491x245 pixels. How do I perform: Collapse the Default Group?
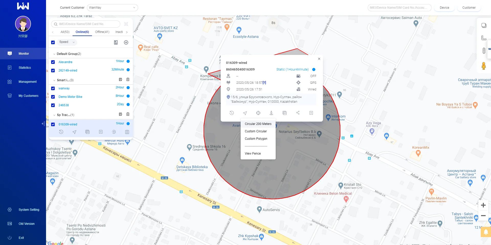point(54,54)
